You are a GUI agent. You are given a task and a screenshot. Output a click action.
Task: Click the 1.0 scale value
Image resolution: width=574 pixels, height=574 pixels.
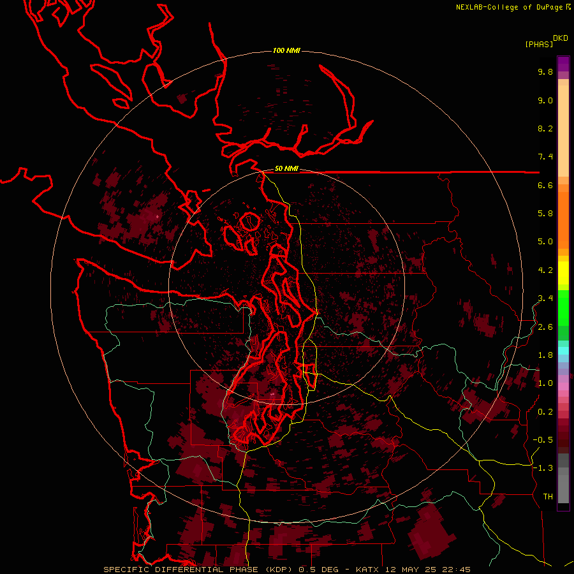click(x=545, y=383)
